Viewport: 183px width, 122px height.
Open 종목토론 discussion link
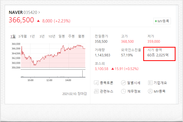(x=107, y=83)
